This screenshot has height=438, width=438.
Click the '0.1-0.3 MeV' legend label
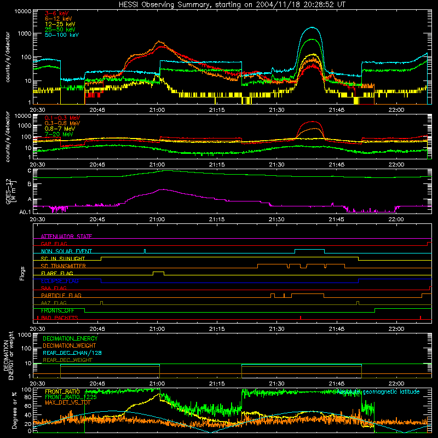(62, 118)
